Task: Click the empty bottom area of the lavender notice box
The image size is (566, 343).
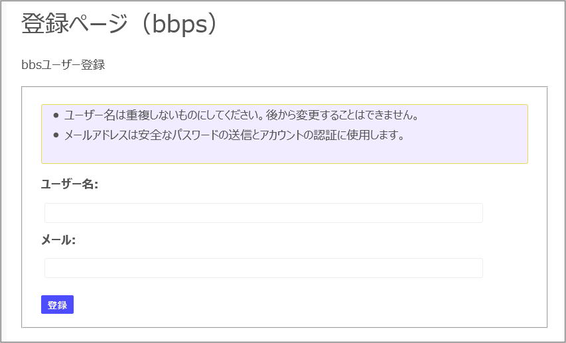Action: pyautogui.click(x=284, y=154)
